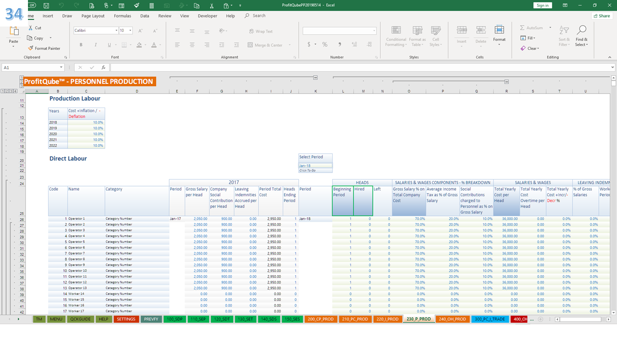Screen dimensions: 617x347
Task: Switch to the SETTINGS sheet tab
Action: pyautogui.click(x=126, y=319)
